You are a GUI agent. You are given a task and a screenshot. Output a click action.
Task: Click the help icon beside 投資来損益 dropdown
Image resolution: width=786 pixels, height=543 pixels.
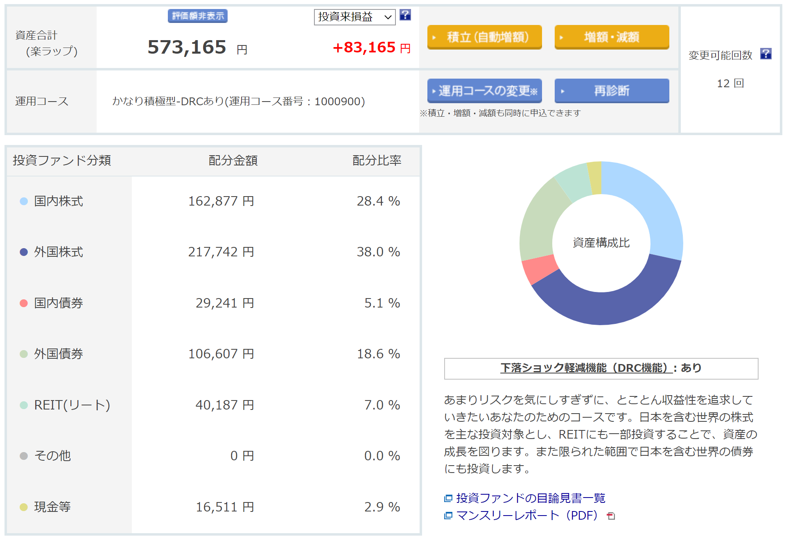405,15
